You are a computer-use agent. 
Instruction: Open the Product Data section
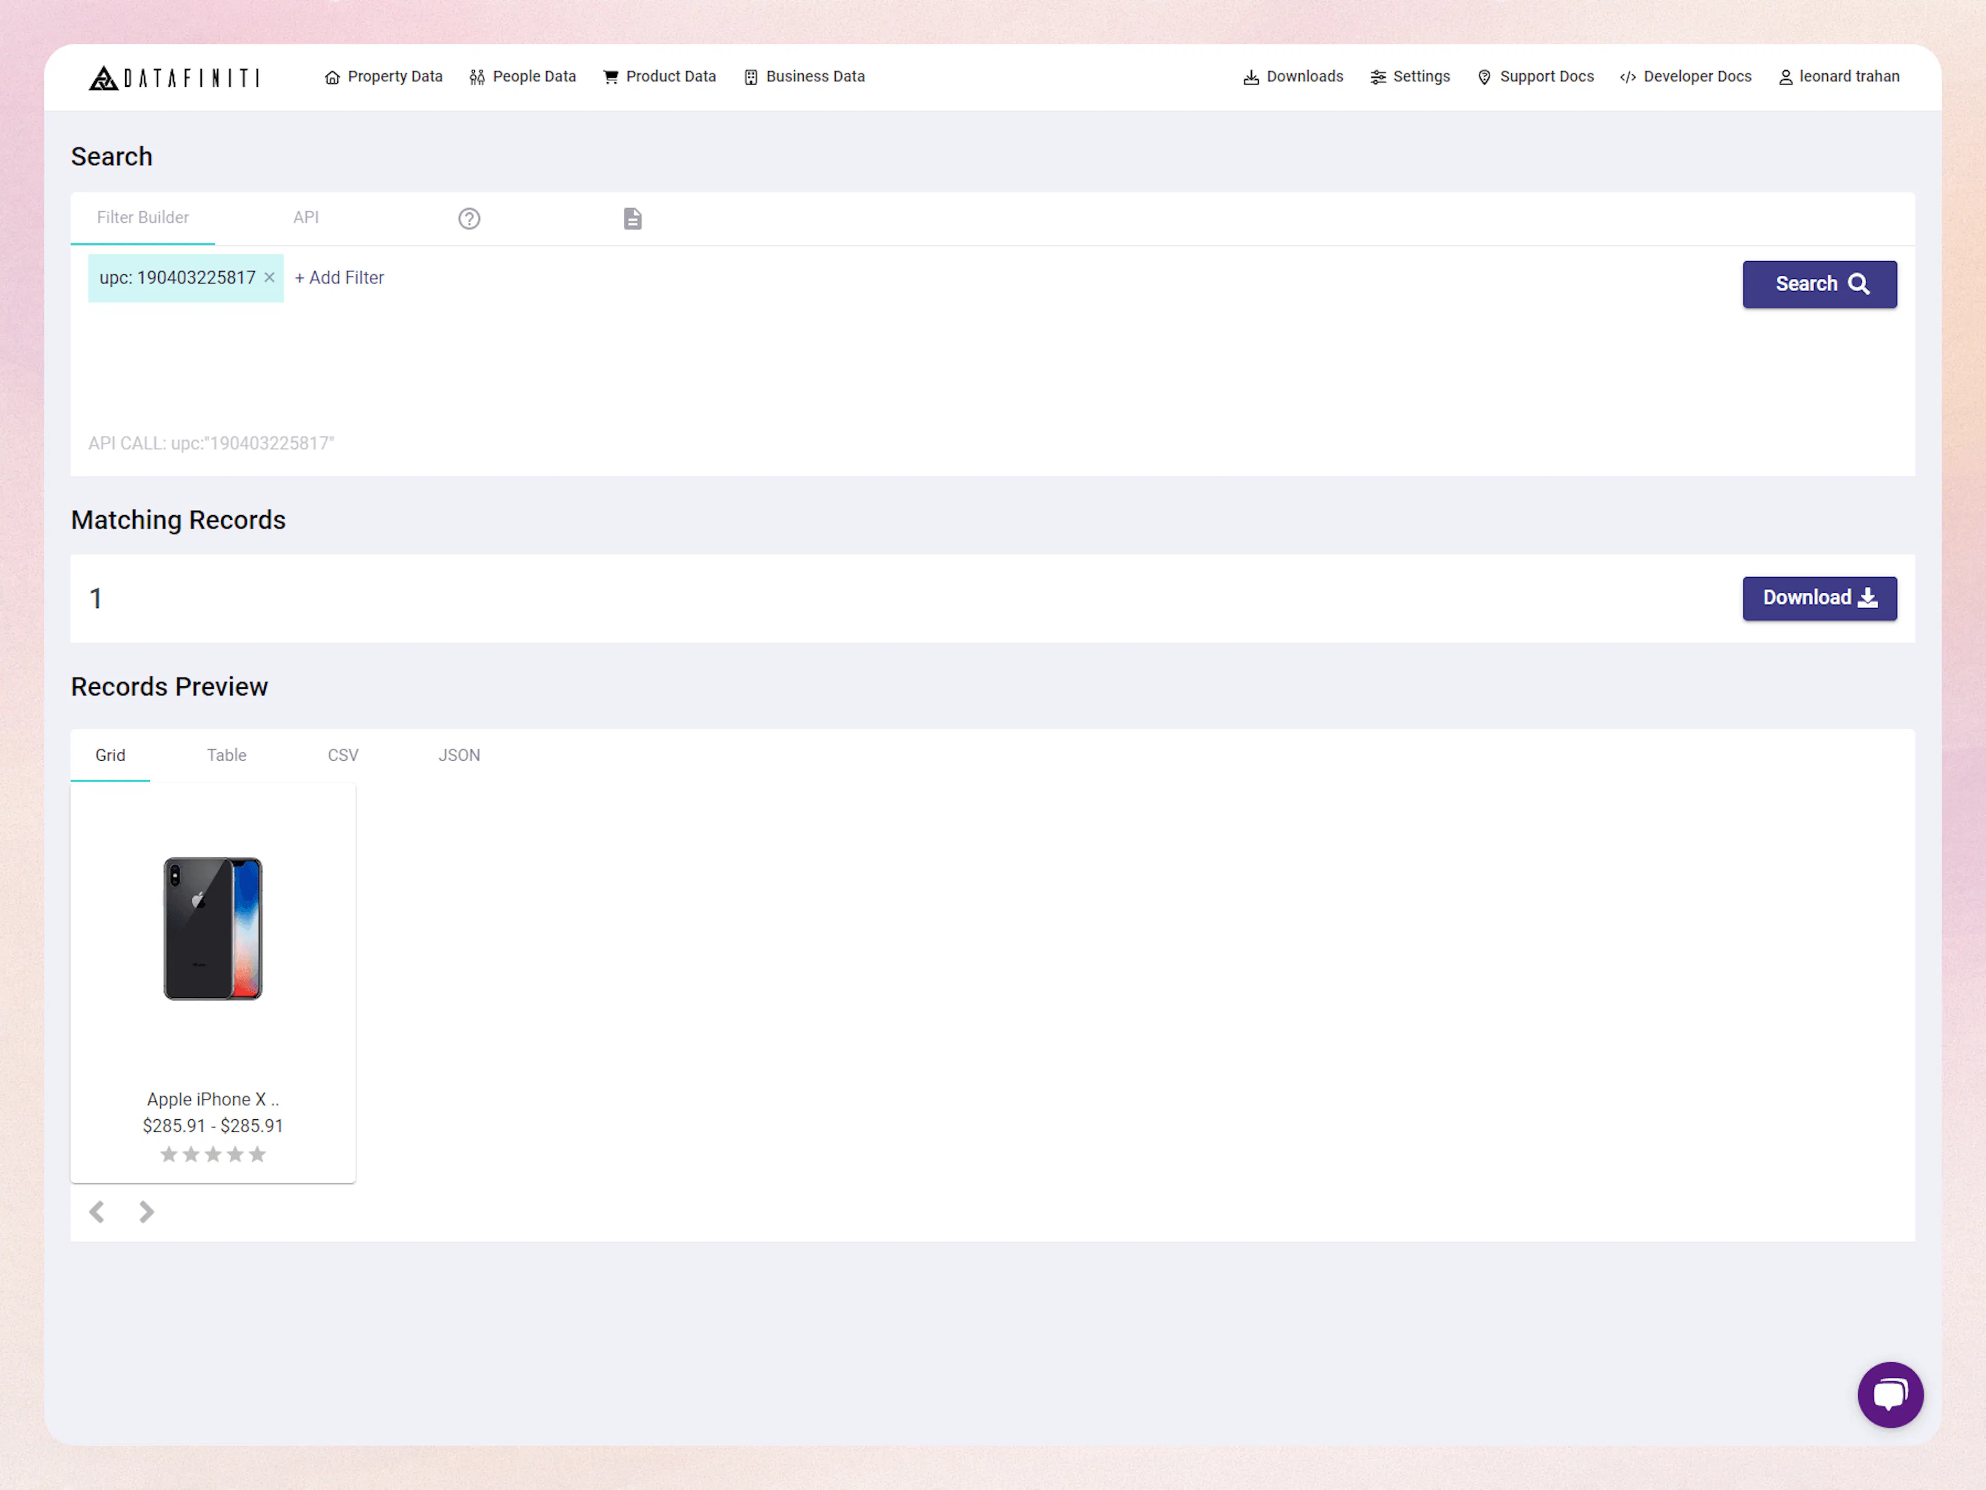(x=660, y=77)
